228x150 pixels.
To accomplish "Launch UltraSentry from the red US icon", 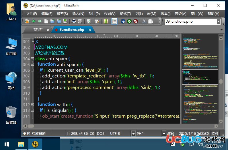I will point(136,21).
